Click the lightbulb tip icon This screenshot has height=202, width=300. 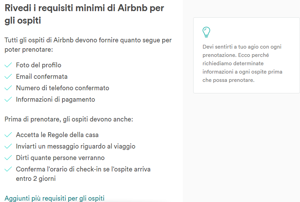pos(206,32)
